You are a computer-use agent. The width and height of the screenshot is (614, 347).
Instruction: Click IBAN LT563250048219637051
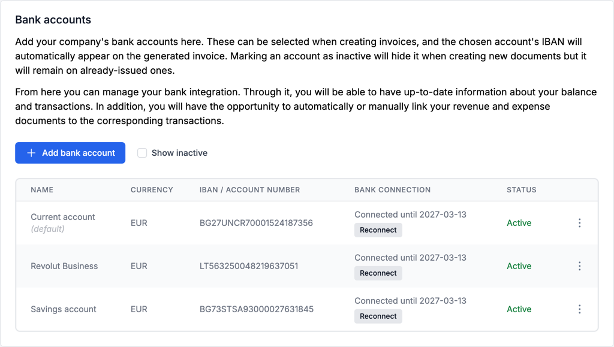249,266
